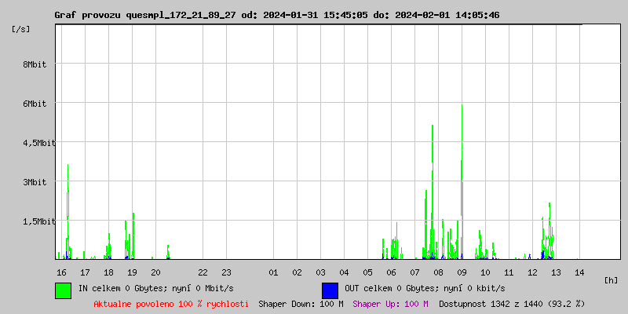Click the hour 09 x-axis label
Viewport: 628px width, 314px height.
tap(462, 272)
